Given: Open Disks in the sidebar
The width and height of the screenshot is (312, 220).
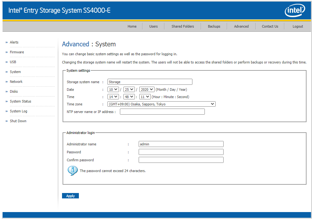Looking at the screenshot, I should pos(14,91).
